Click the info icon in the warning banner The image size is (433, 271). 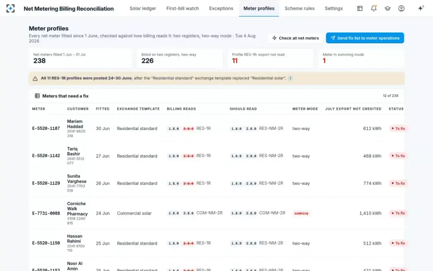point(290,78)
